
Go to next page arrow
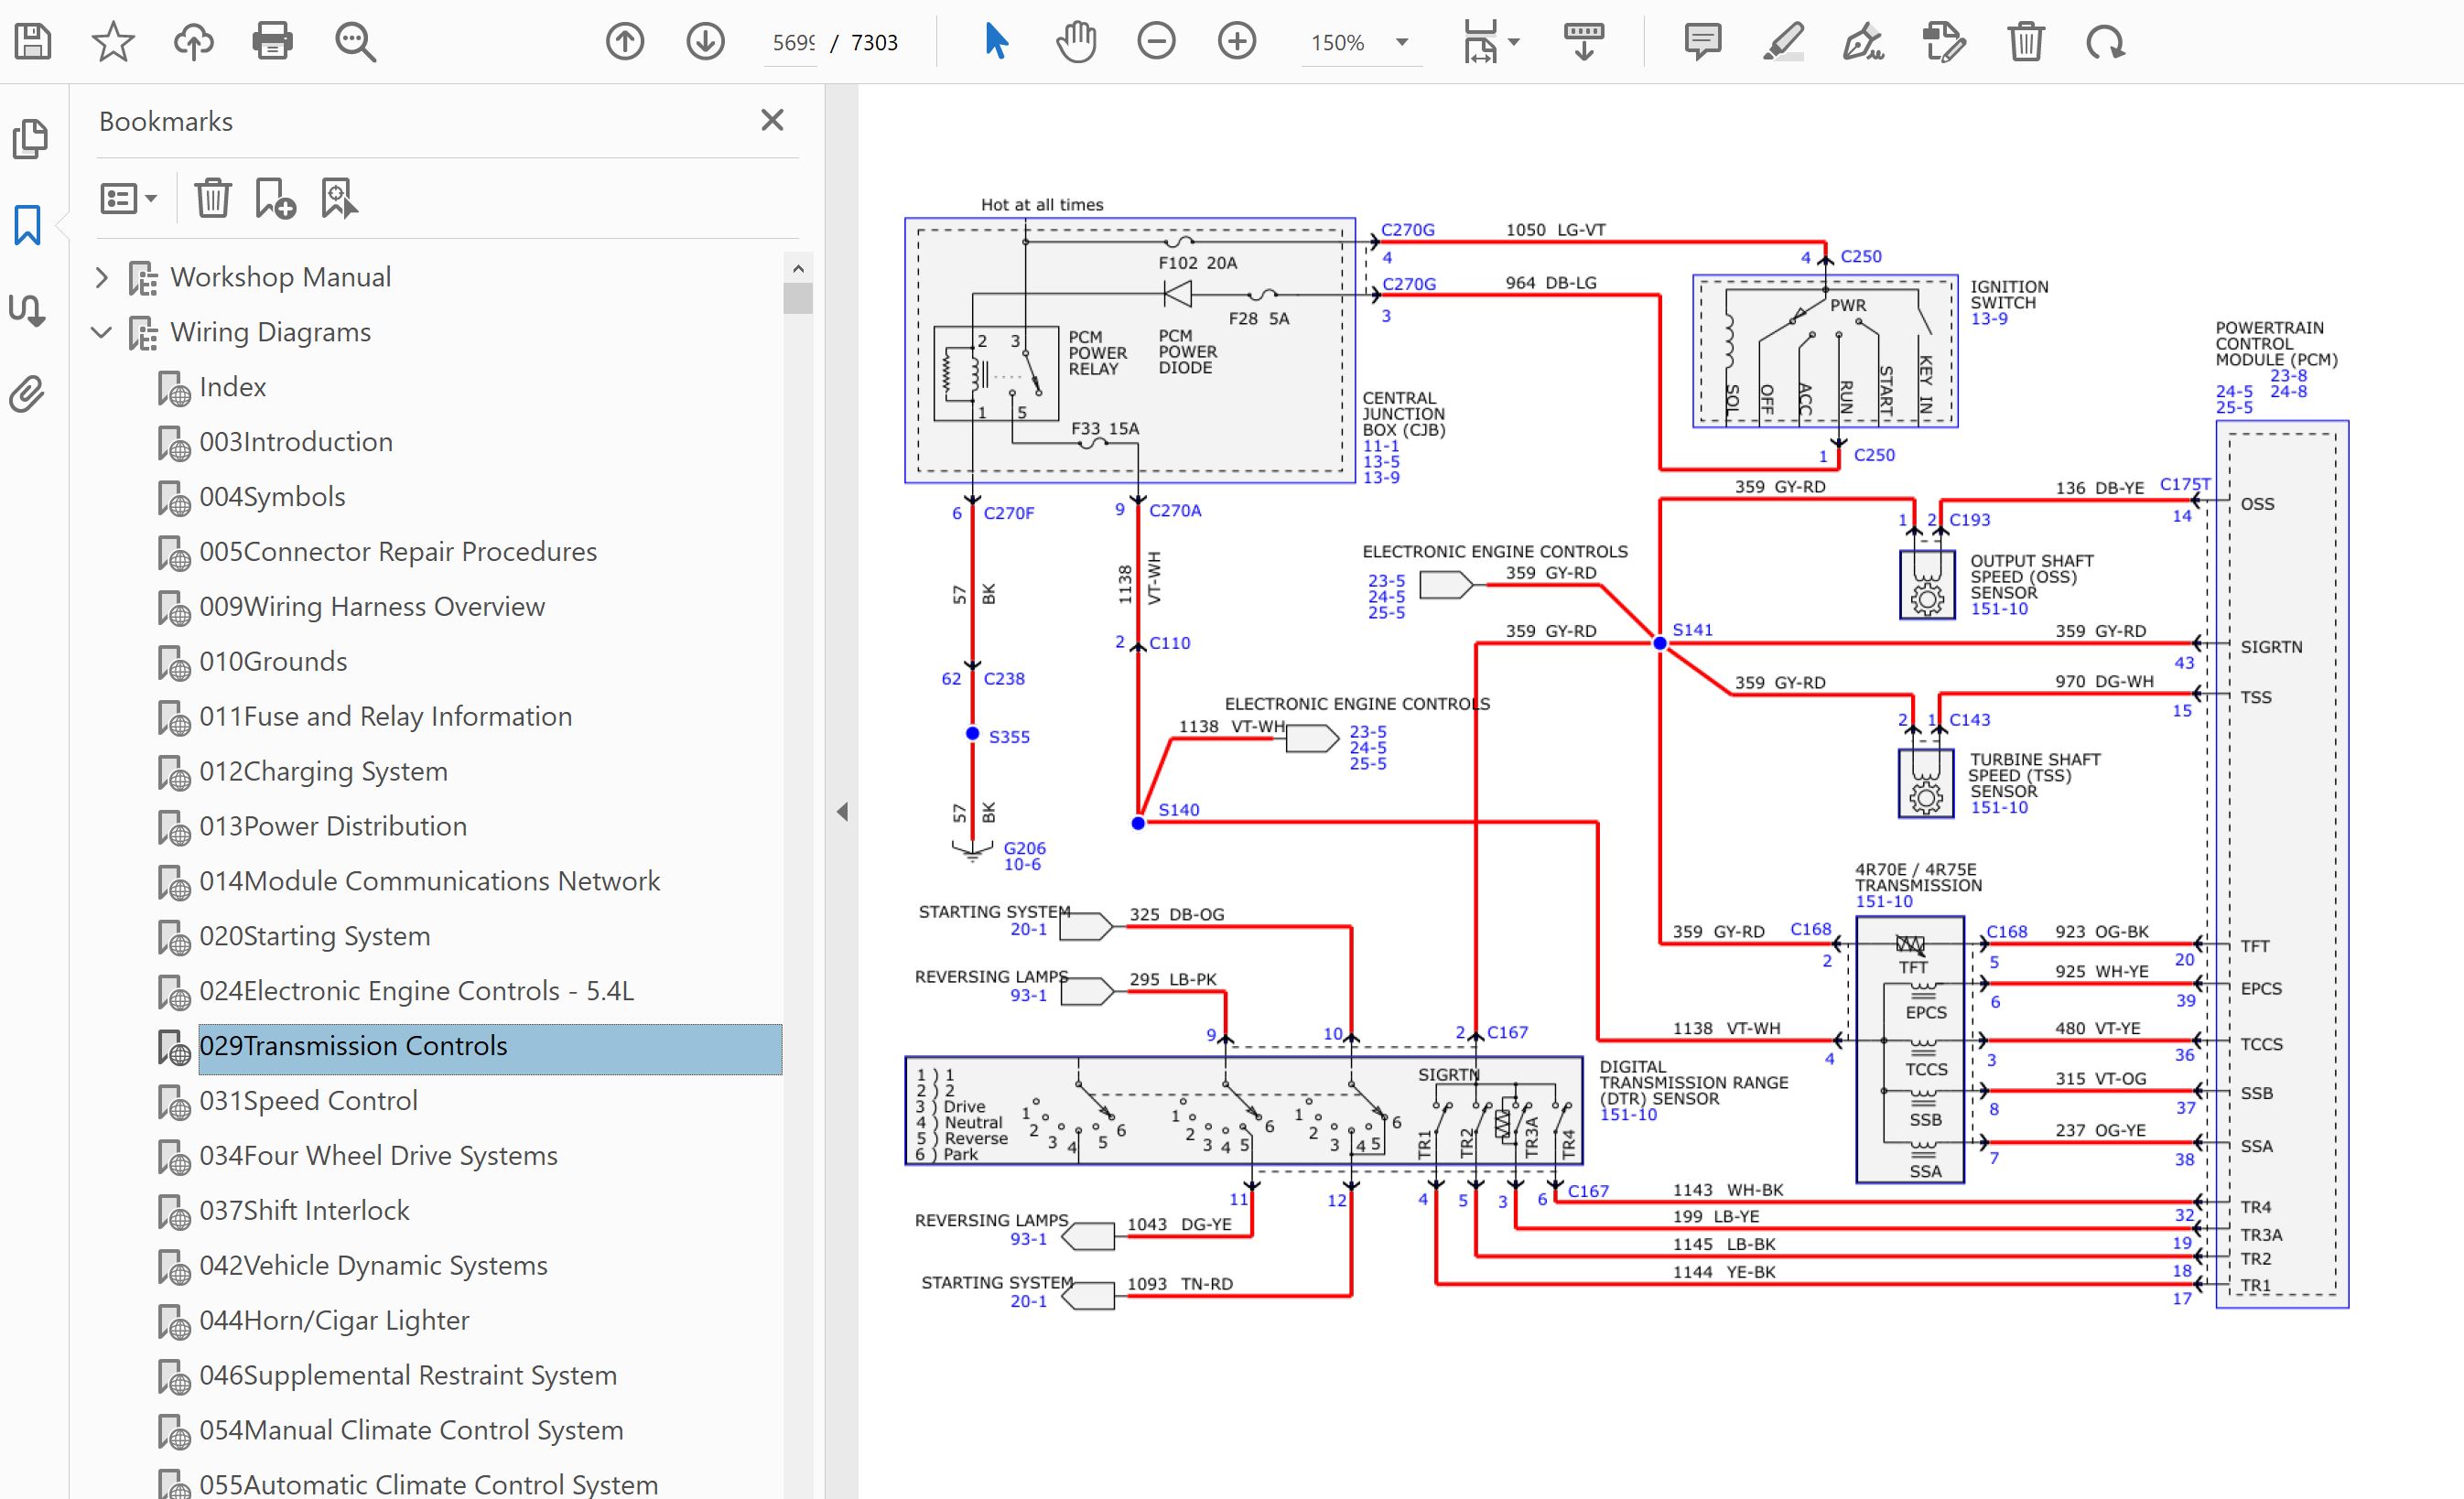[x=705, y=42]
